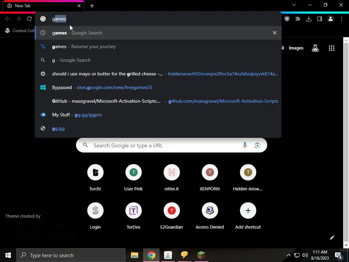Open grilled cheese mayo or butter suggestion
Image resolution: width=349 pixels, height=262 pixels.
pyautogui.click(x=158, y=74)
